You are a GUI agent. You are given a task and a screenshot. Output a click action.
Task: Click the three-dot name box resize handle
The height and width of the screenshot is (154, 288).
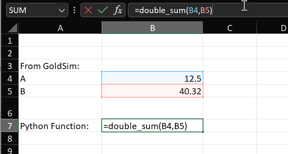tap(74, 10)
